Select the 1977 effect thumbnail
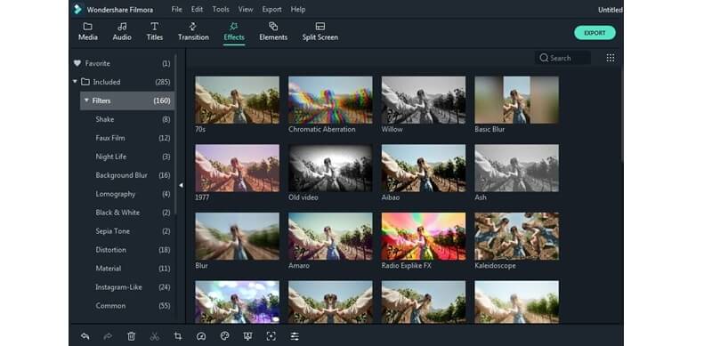This screenshot has height=346, width=712. click(x=237, y=168)
